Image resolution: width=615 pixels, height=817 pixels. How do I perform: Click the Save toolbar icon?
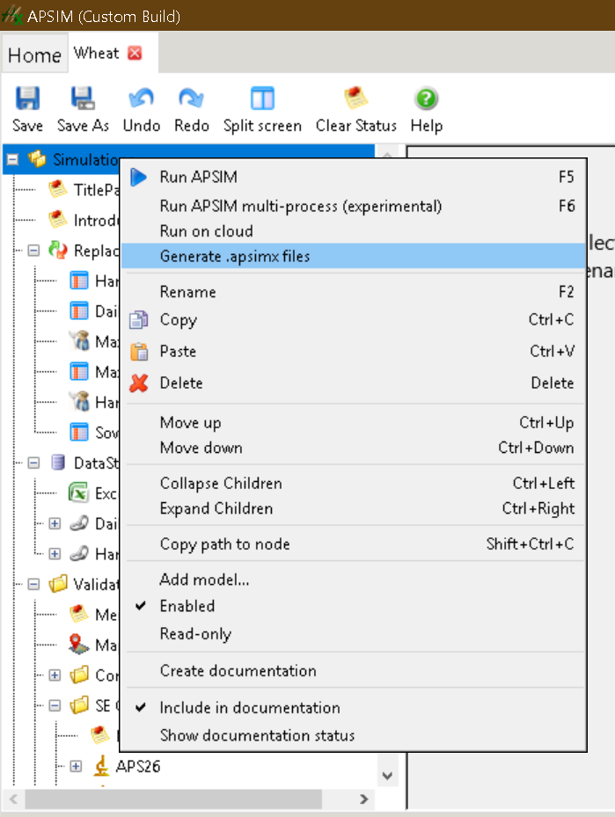pyautogui.click(x=27, y=98)
